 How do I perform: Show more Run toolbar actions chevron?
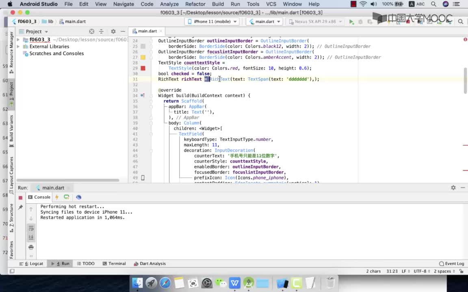(x=31, y=256)
